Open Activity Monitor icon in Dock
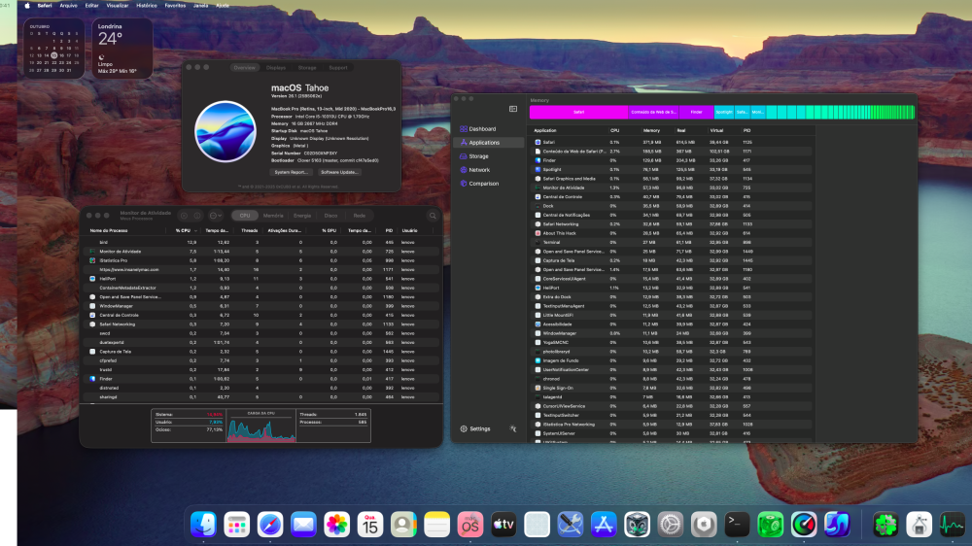 point(953,525)
